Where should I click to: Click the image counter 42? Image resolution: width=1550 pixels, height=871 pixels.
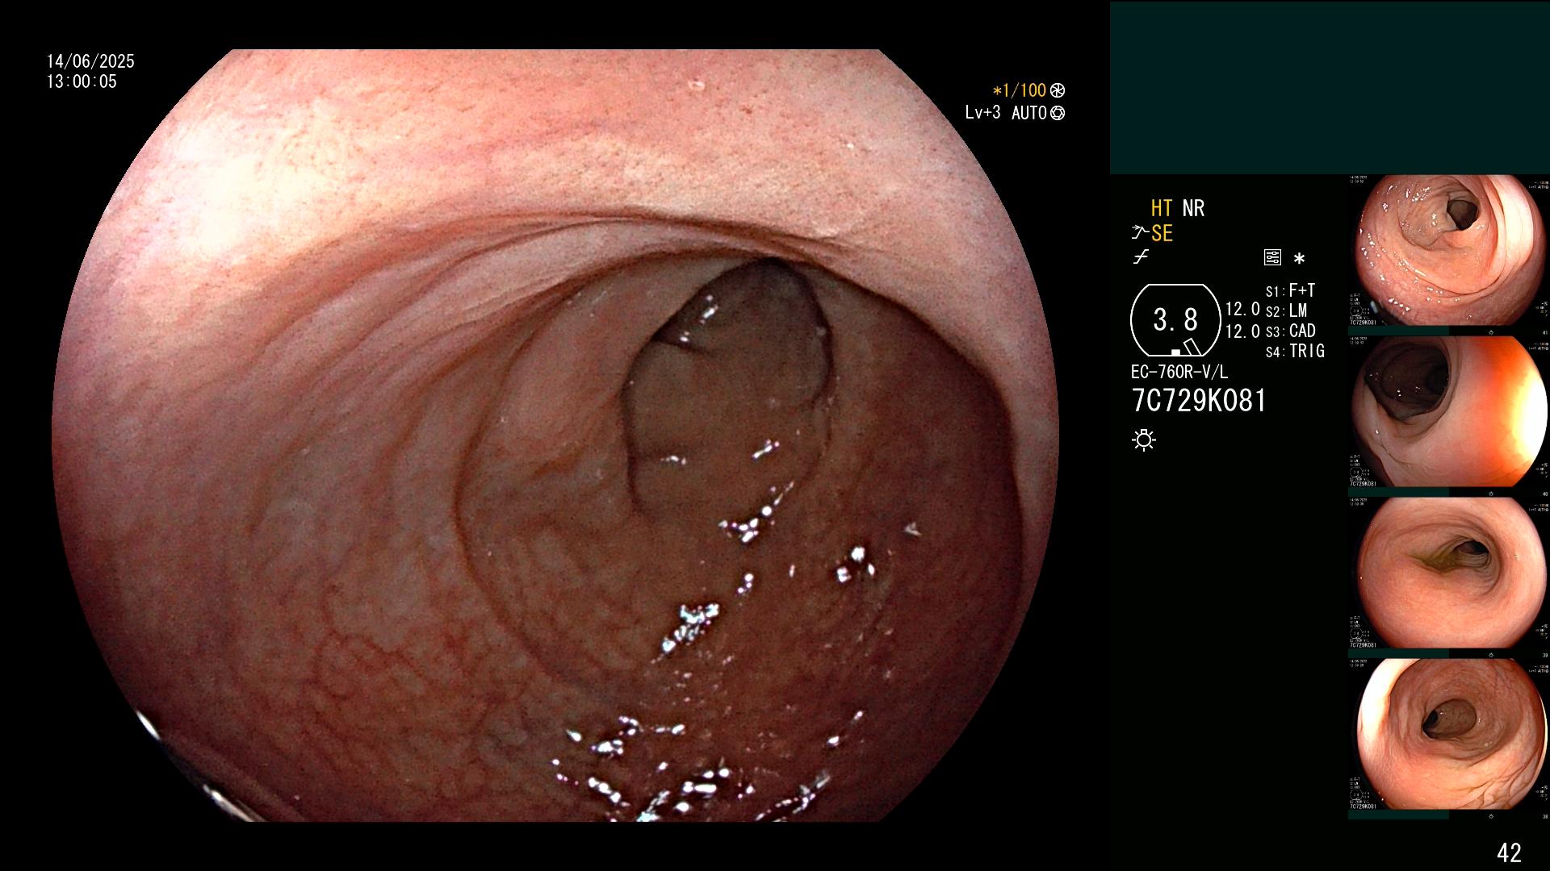tap(1509, 852)
